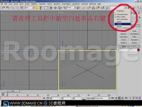Open the File menu

coord(2,4)
